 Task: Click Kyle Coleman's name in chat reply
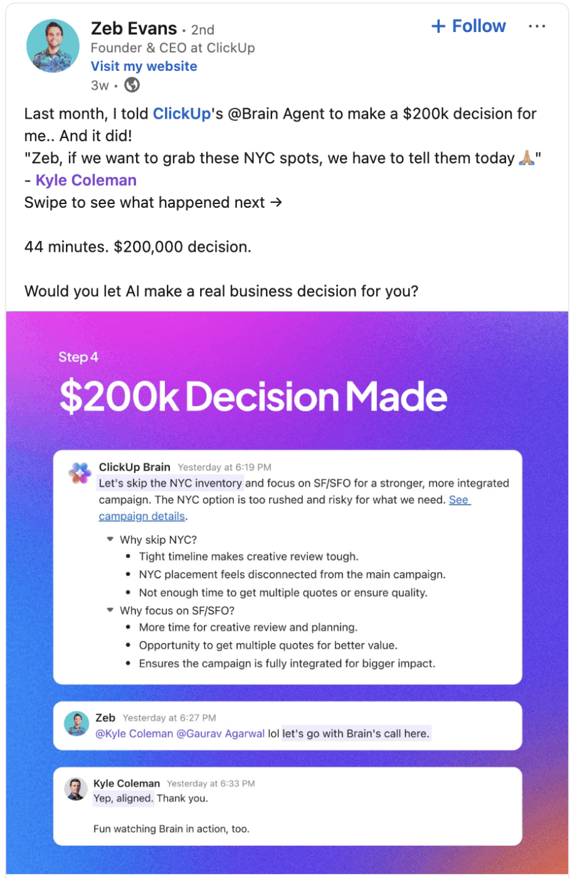pyautogui.click(x=127, y=784)
